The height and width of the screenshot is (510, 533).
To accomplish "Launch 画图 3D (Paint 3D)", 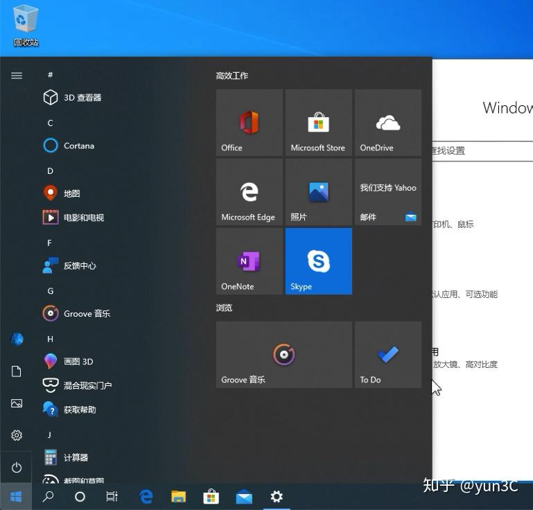I will coord(69,361).
